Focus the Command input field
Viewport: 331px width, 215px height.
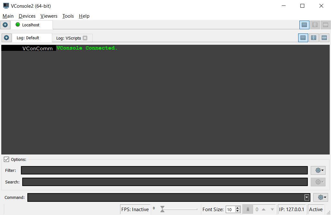coord(169,198)
